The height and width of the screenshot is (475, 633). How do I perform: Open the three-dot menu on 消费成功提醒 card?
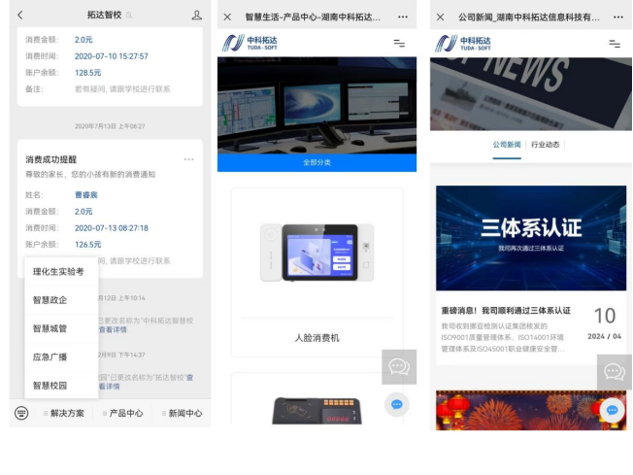coord(188,159)
